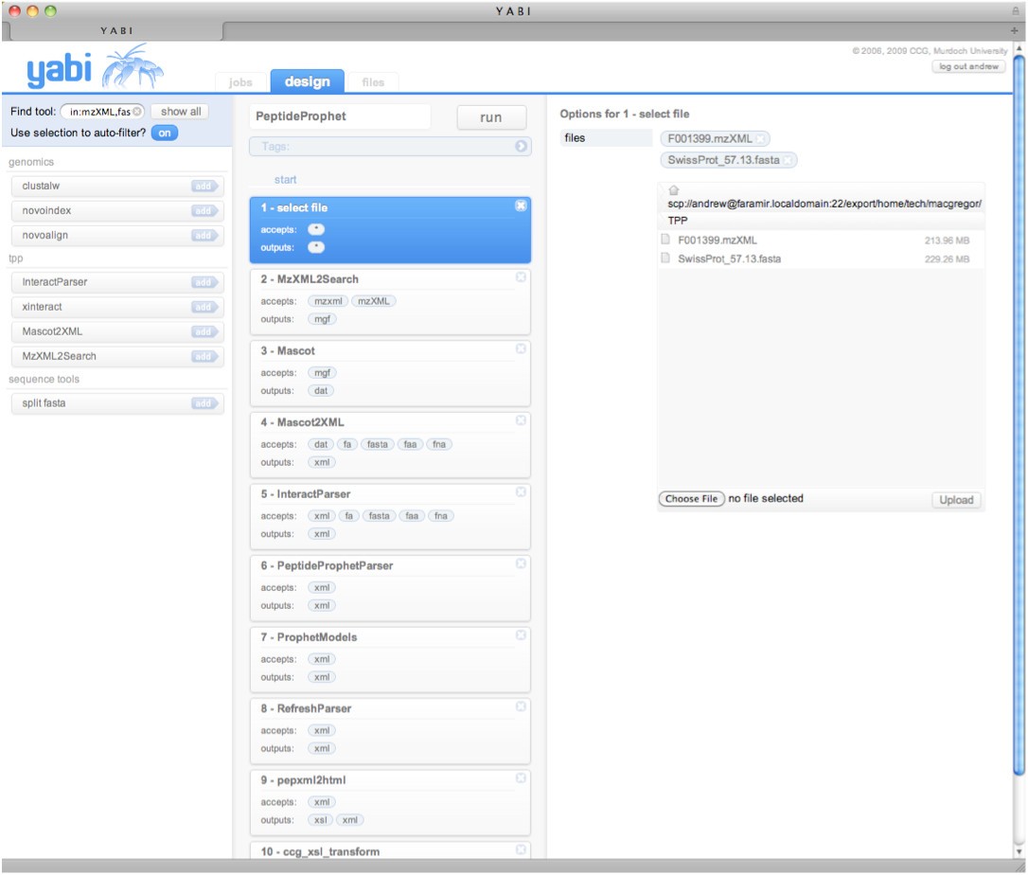The image size is (1028, 875).
Task: Remove the 10 - ccg_xsl_transform step
Action: tap(521, 849)
